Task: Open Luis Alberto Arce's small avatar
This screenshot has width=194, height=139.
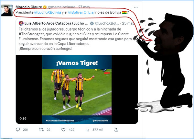Action: [x=21, y=23]
